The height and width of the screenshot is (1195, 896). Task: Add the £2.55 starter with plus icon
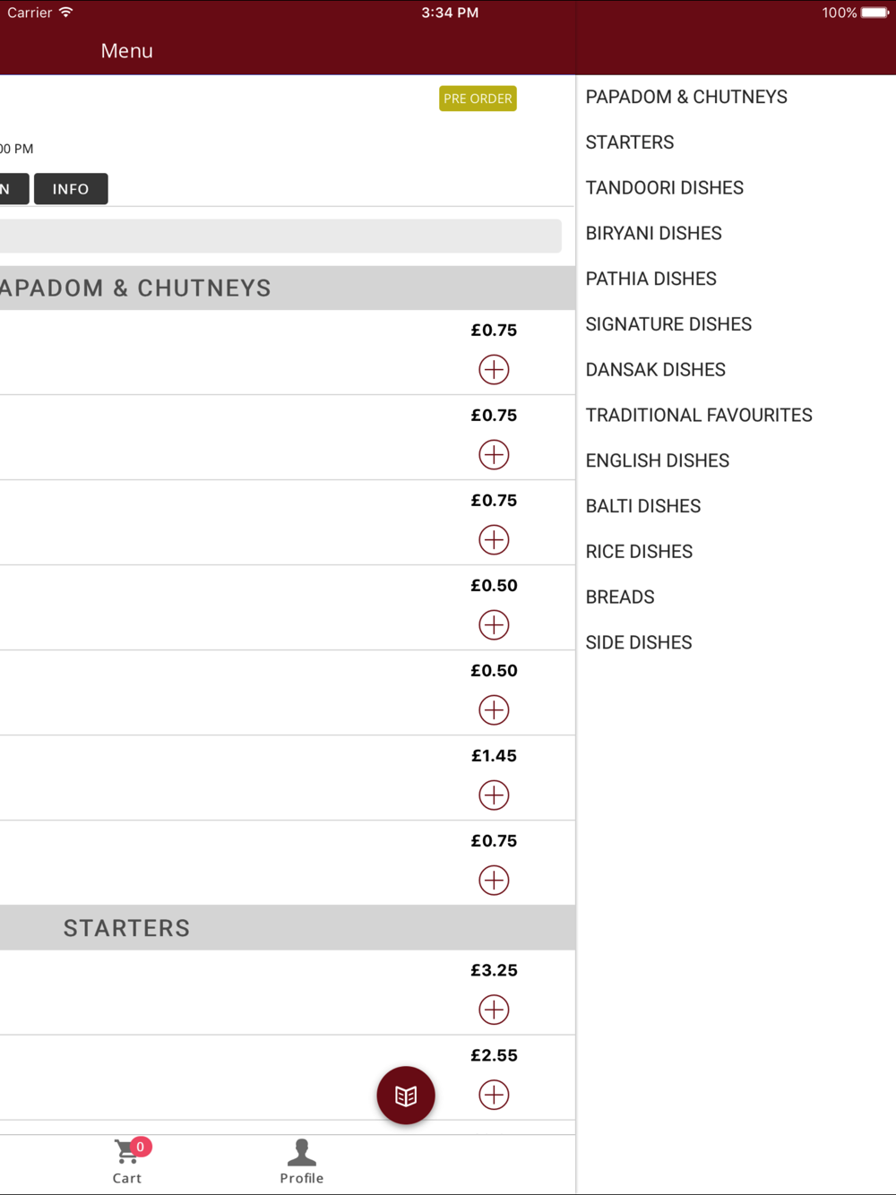pyautogui.click(x=494, y=1095)
